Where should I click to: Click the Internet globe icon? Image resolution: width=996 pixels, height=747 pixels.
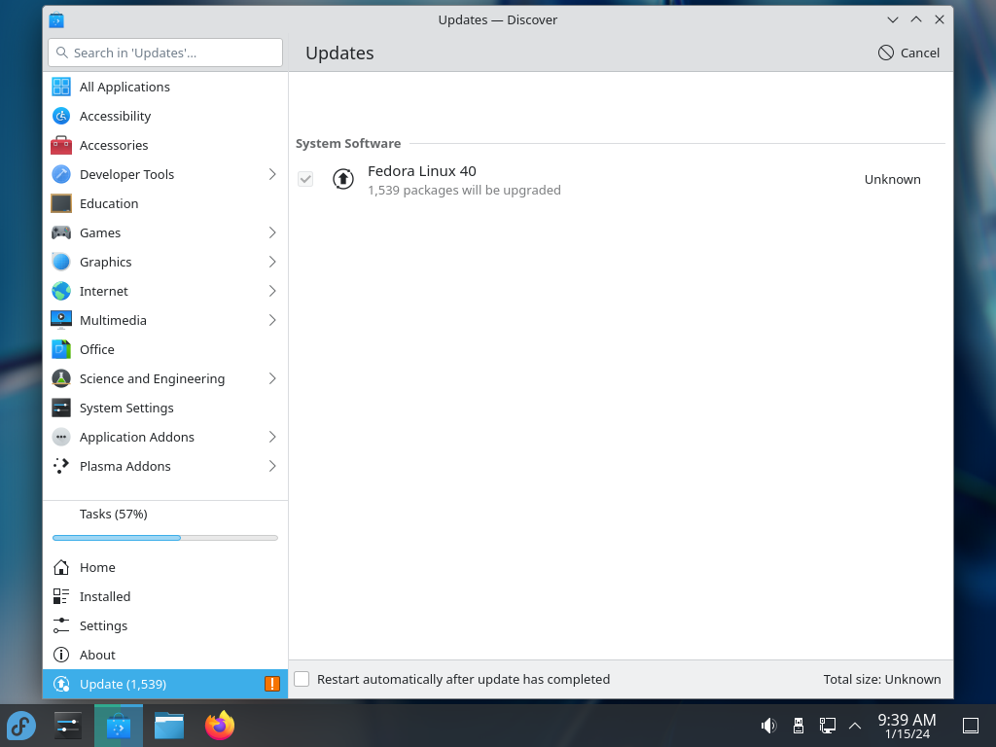[x=61, y=292]
